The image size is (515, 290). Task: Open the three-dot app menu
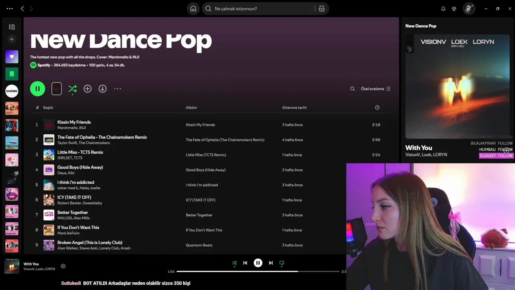click(x=10, y=8)
